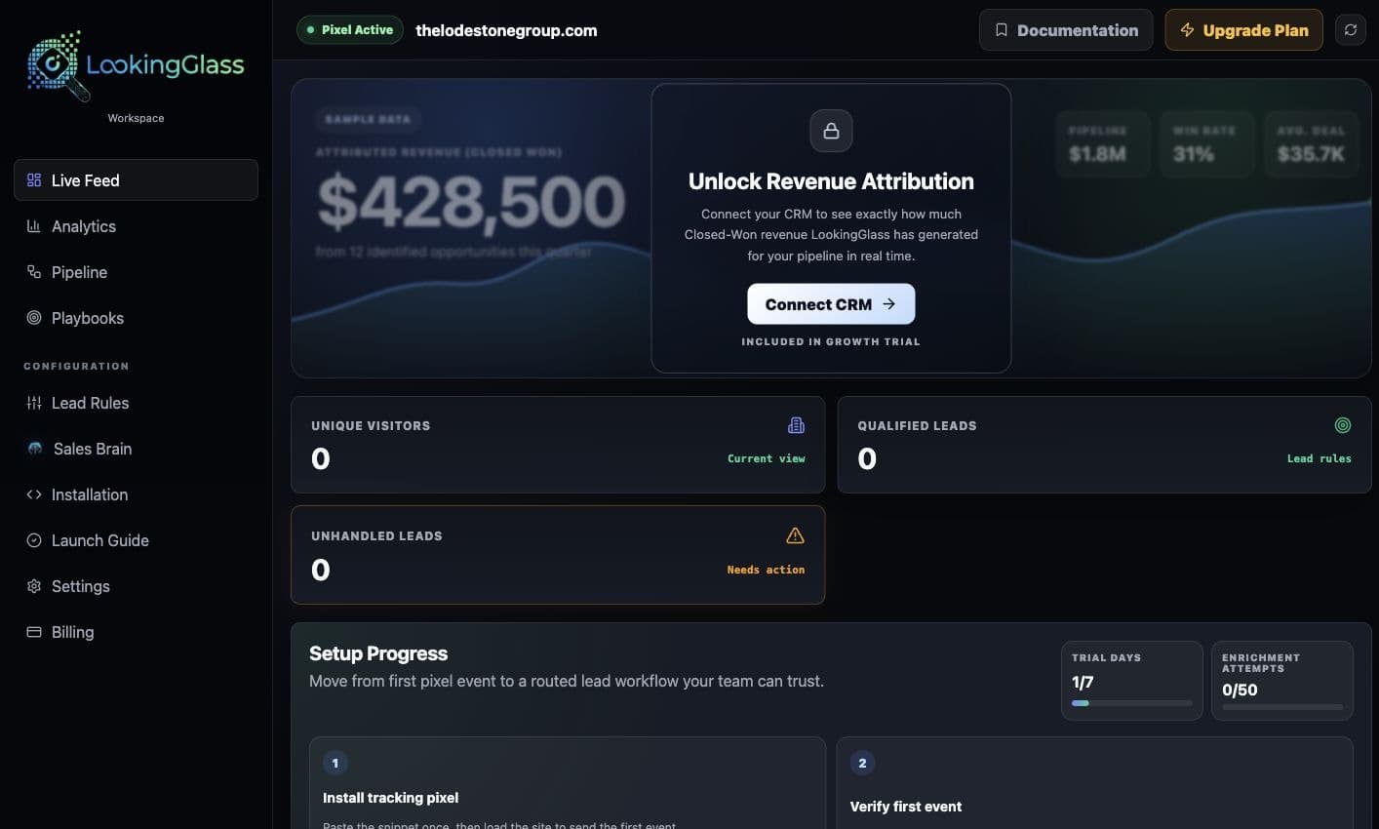
Task: Click the Pixel Active status badge
Action: click(350, 30)
